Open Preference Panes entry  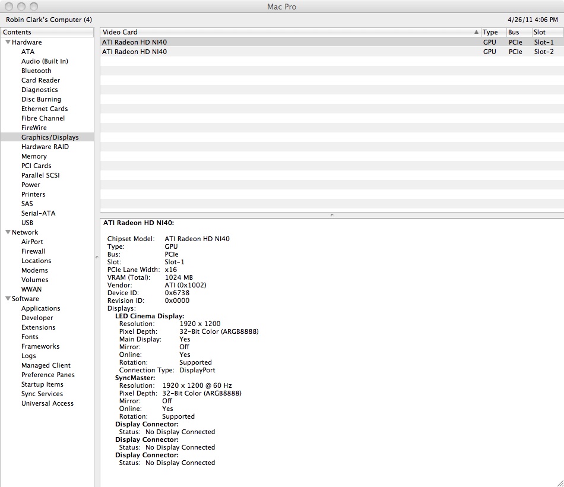click(x=48, y=375)
